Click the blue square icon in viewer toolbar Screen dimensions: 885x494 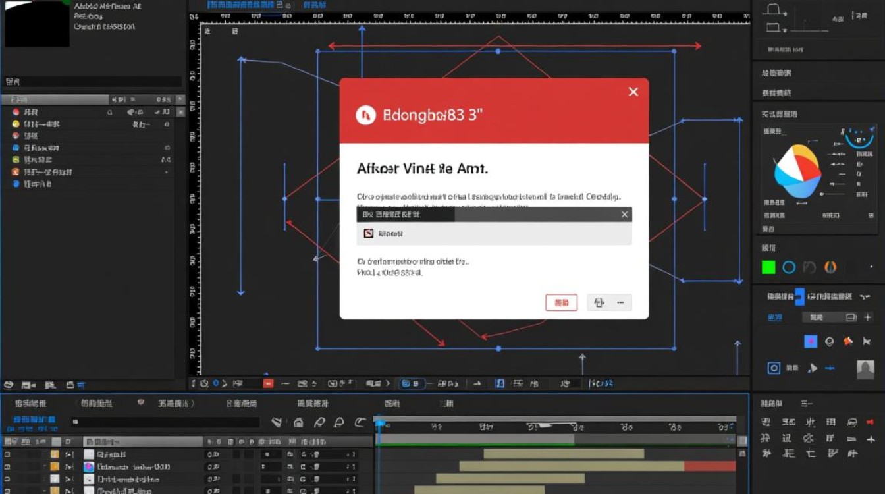coord(500,383)
